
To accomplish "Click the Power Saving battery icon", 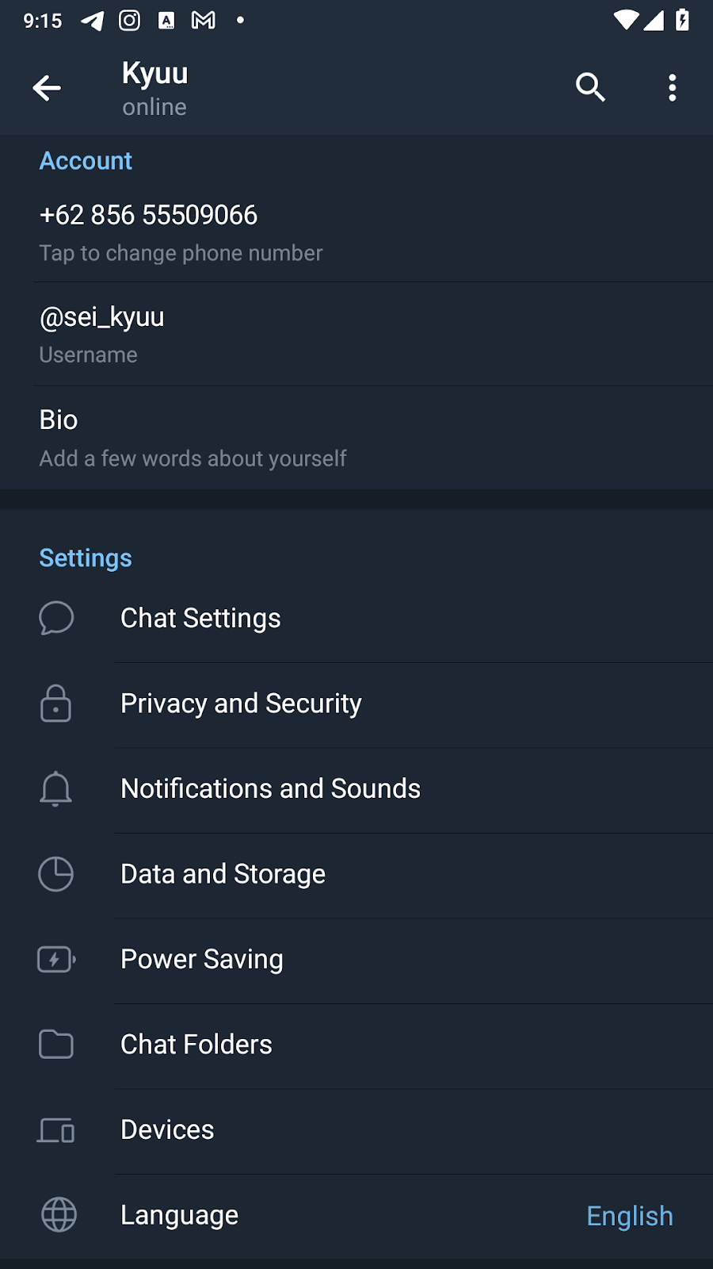I will 55,960.
